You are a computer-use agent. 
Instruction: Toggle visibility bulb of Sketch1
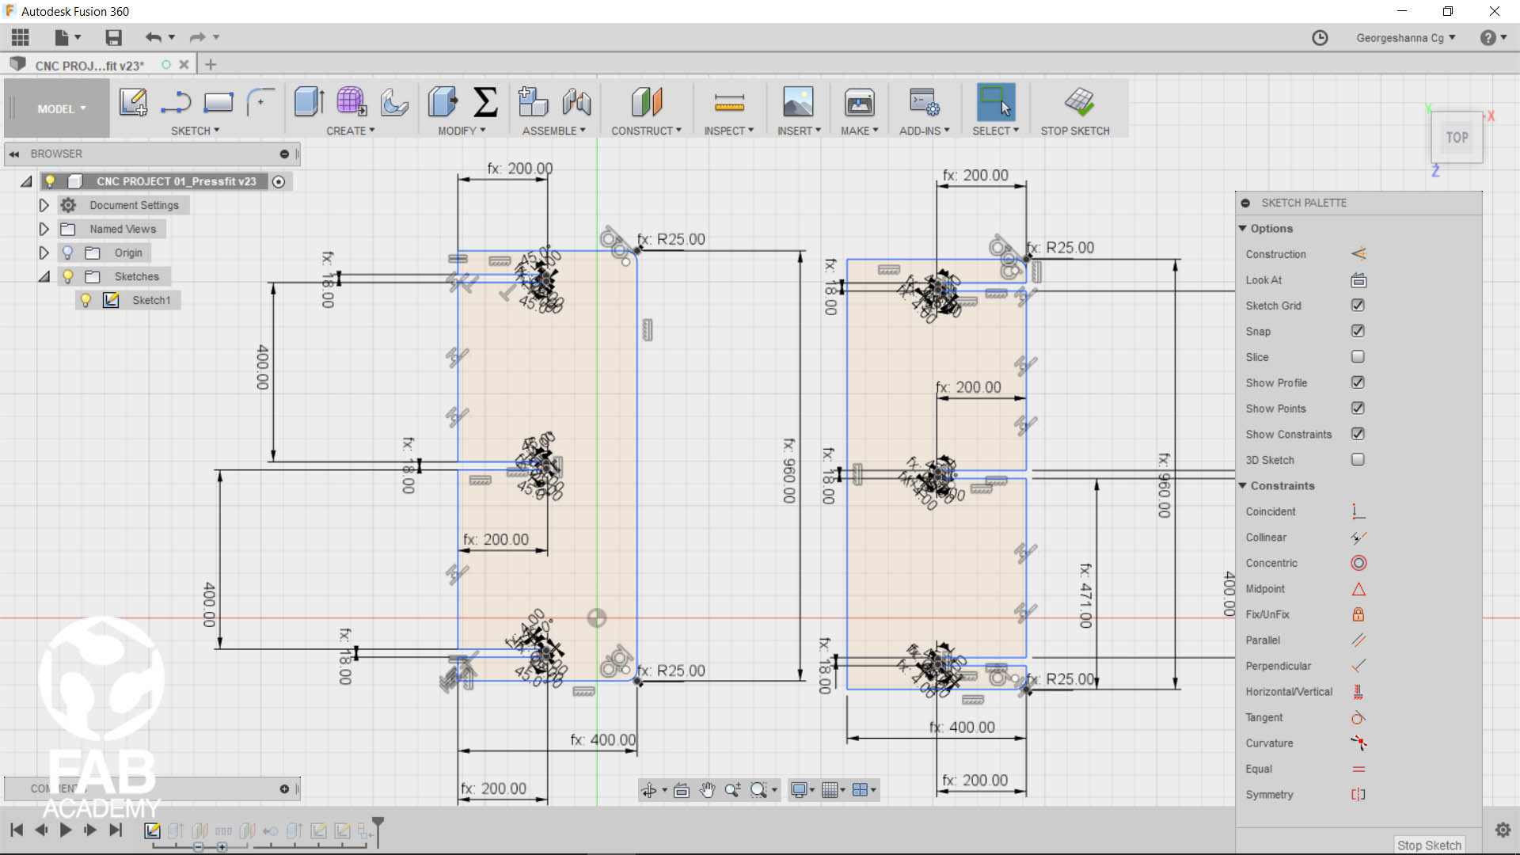pyautogui.click(x=85, y=300)
